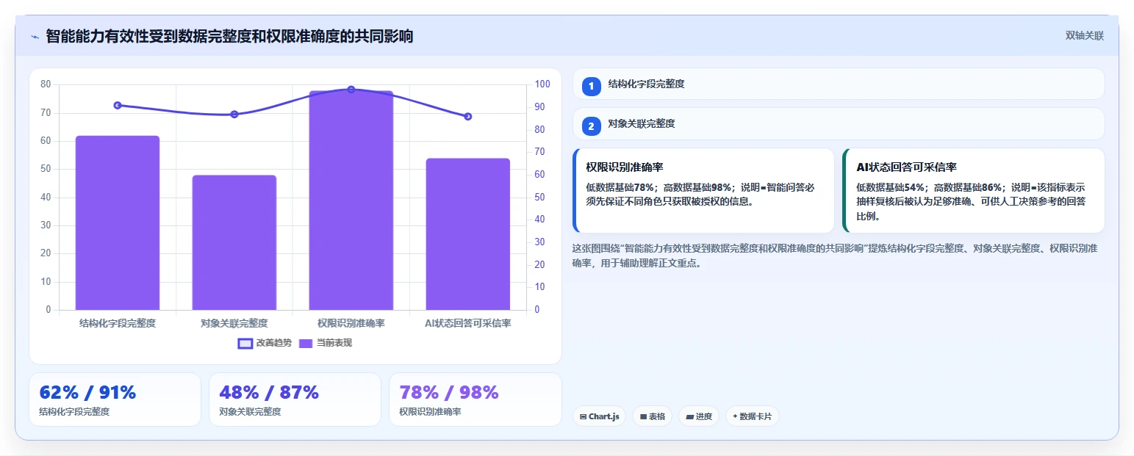The image size is (1134, 456).
Task: Click the 62% / 91% stat value
Action: click(87, 392)
